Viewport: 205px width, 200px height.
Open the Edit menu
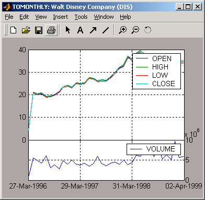tap(24, 17)
